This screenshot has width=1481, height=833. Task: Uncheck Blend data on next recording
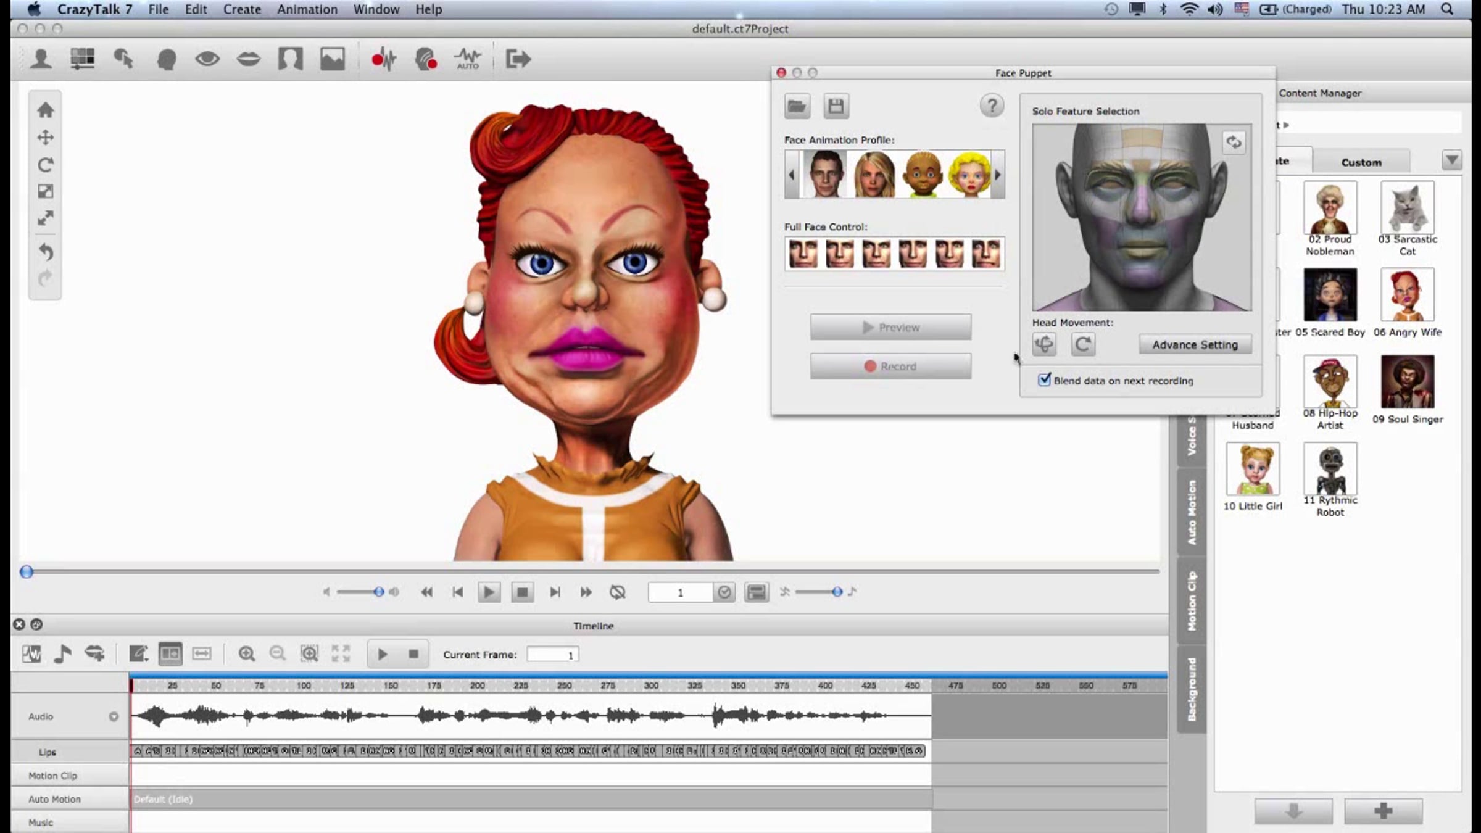click(x=1044, y=379)
